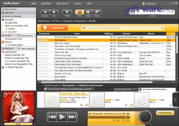Expand the Verlauf tree node

7,29
